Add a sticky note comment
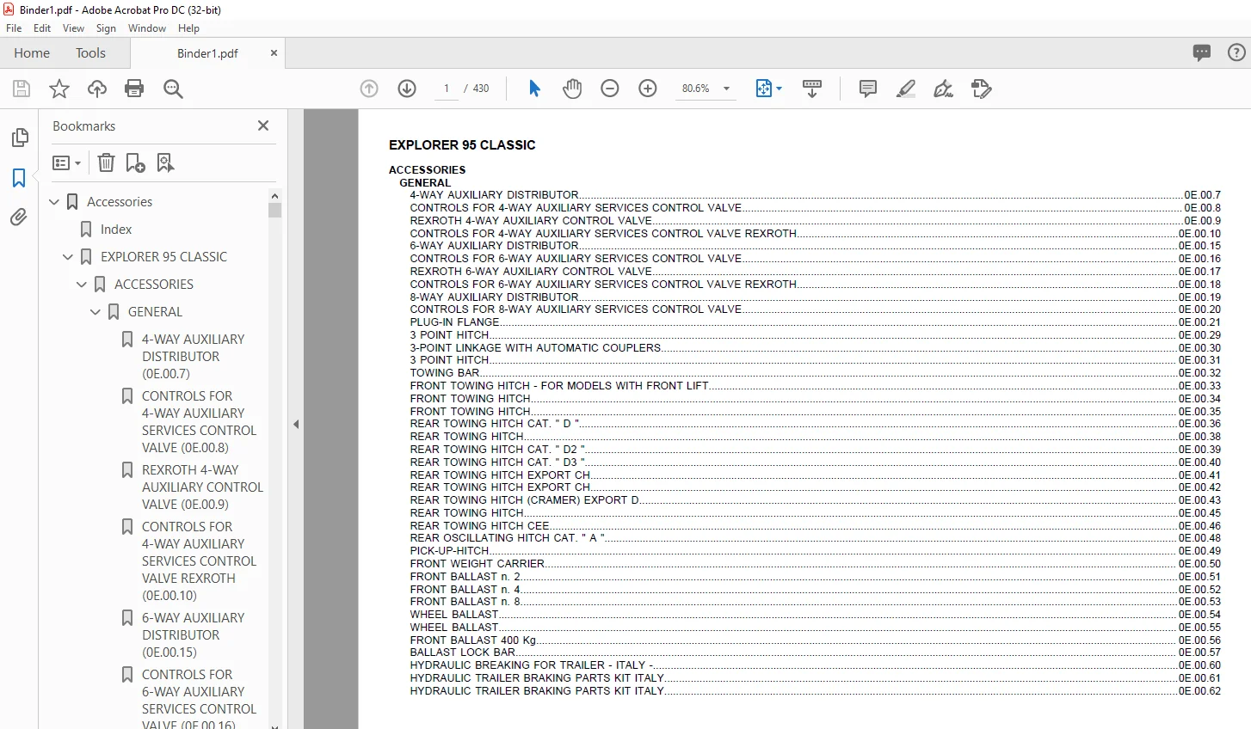Screen dimensions: 1251x729 click(x=868, y=89)
